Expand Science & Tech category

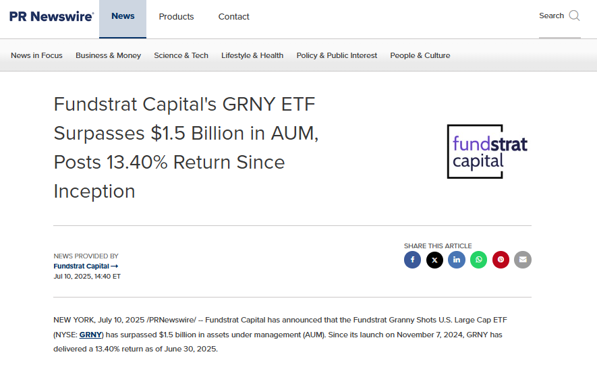point(181,55)
